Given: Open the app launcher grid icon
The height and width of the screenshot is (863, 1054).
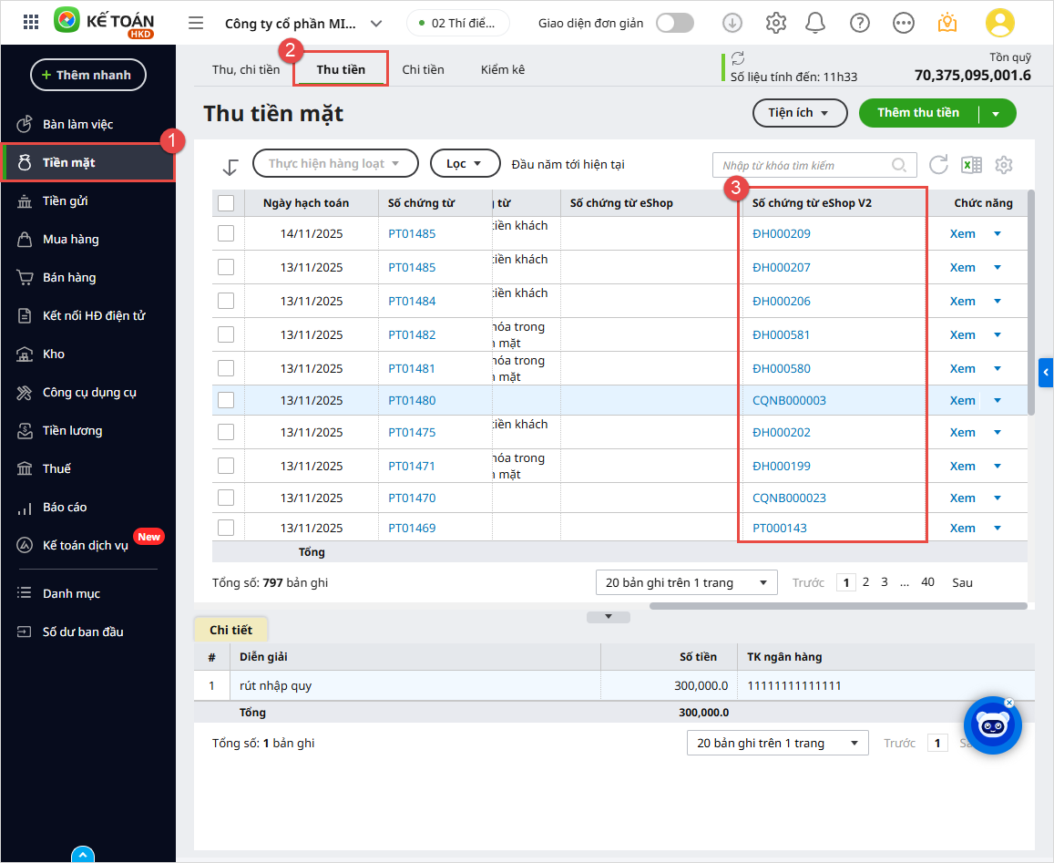Looking at the screenshot, I should pos(31,23).
